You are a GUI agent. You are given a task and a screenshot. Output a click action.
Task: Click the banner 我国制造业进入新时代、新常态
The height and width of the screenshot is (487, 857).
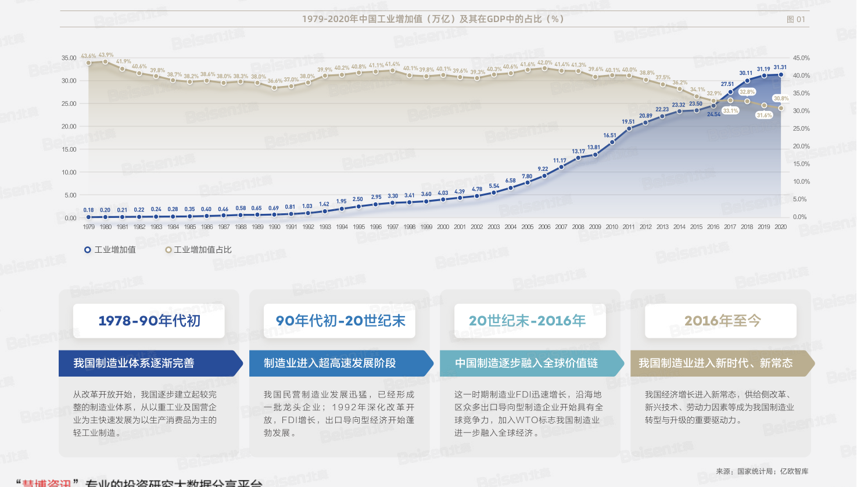click(722, 363)
